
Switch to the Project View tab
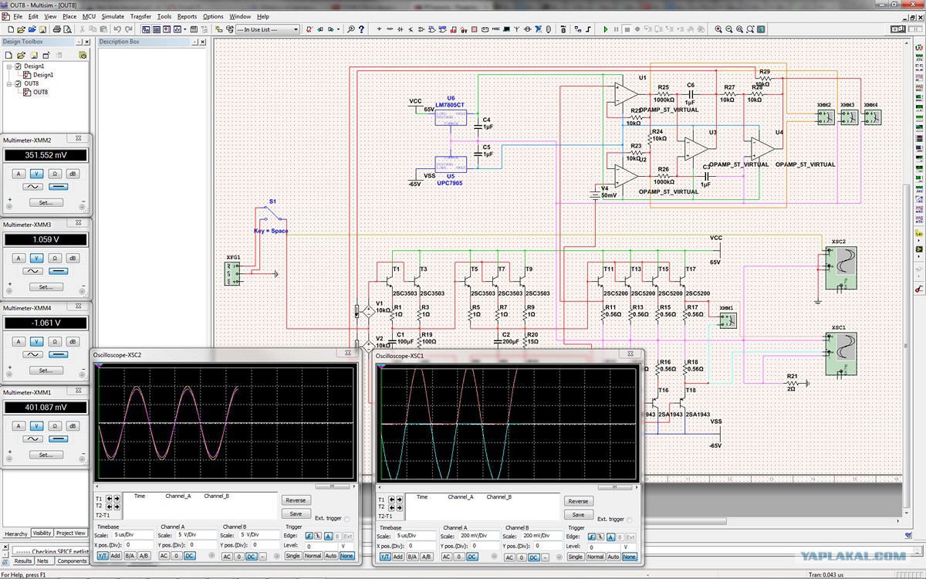click(71, 533)
